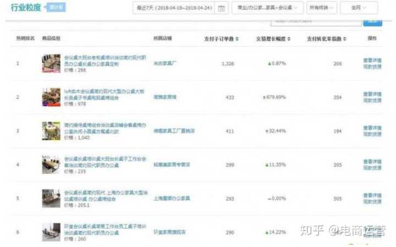The height and width of the screenshot is (247, 396).
Task: Open product thumbnail of rank 5 item
Action: pyautogui.click(x=51, y=199)
